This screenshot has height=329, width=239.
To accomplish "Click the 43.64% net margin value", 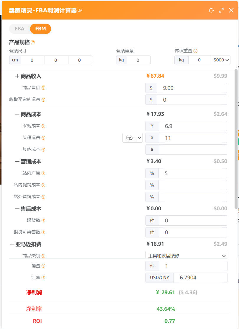I will coord(166,309).
